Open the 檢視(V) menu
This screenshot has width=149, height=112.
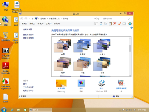(x=41, y=24)
